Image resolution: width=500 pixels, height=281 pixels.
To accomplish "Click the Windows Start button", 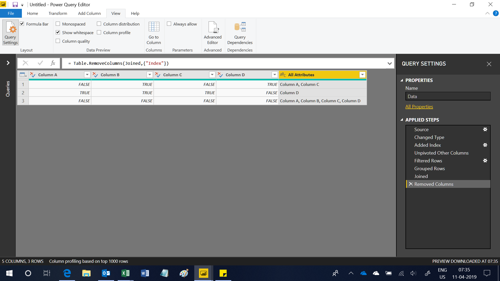I will tap(9, 273).
